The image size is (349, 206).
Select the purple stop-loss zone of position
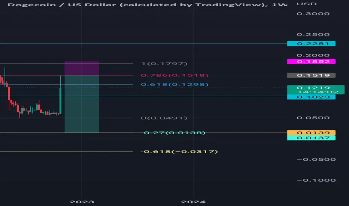point(82,69)
